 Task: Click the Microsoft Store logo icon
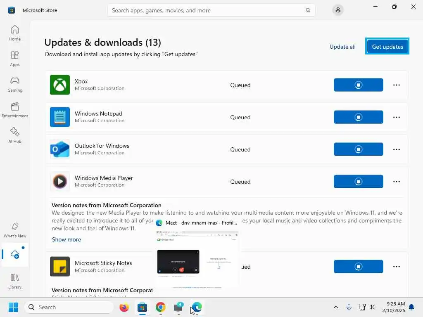11,10
